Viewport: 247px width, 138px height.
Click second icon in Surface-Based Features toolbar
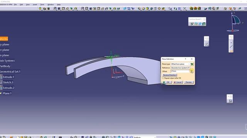tap(196, 24)
